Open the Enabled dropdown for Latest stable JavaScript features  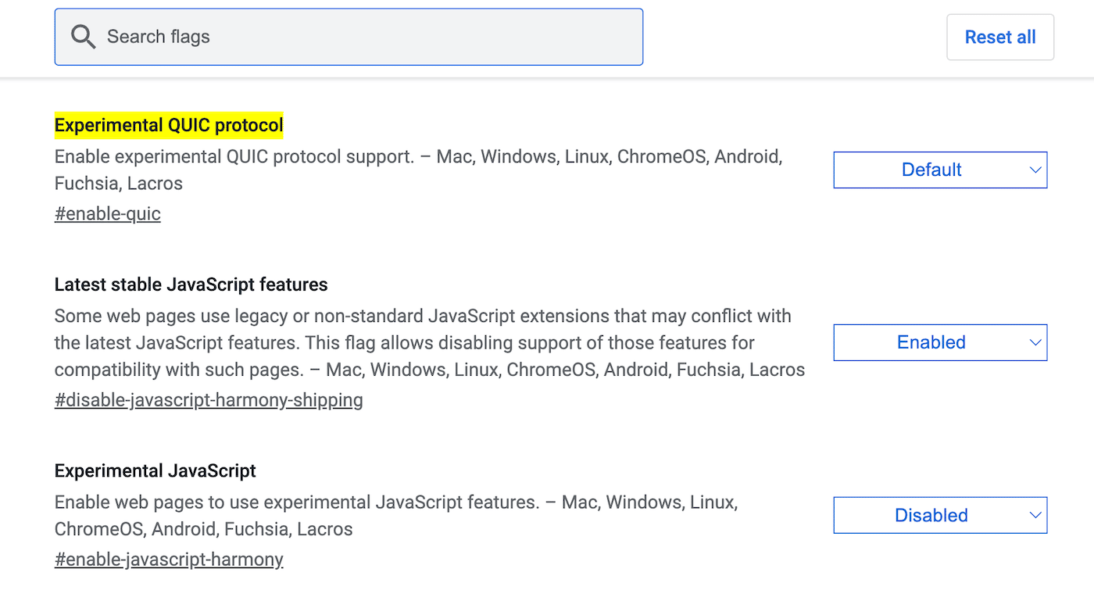(x=940, y=342)
